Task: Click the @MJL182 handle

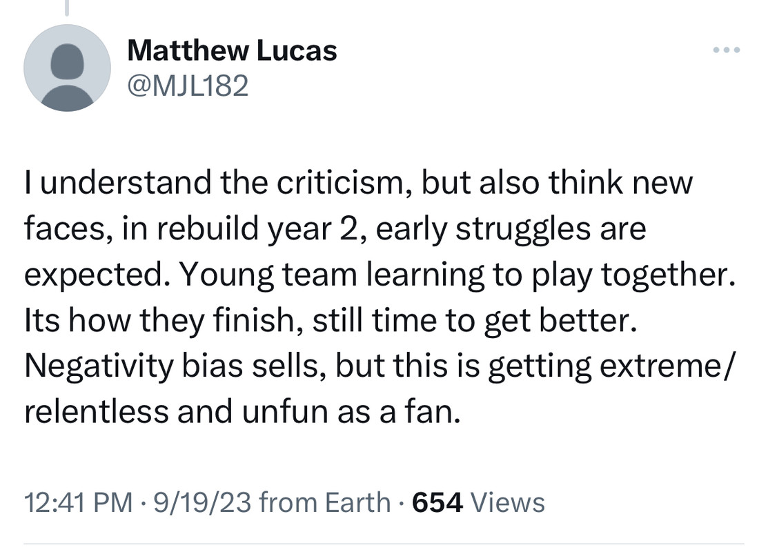Action: (188, 85)
